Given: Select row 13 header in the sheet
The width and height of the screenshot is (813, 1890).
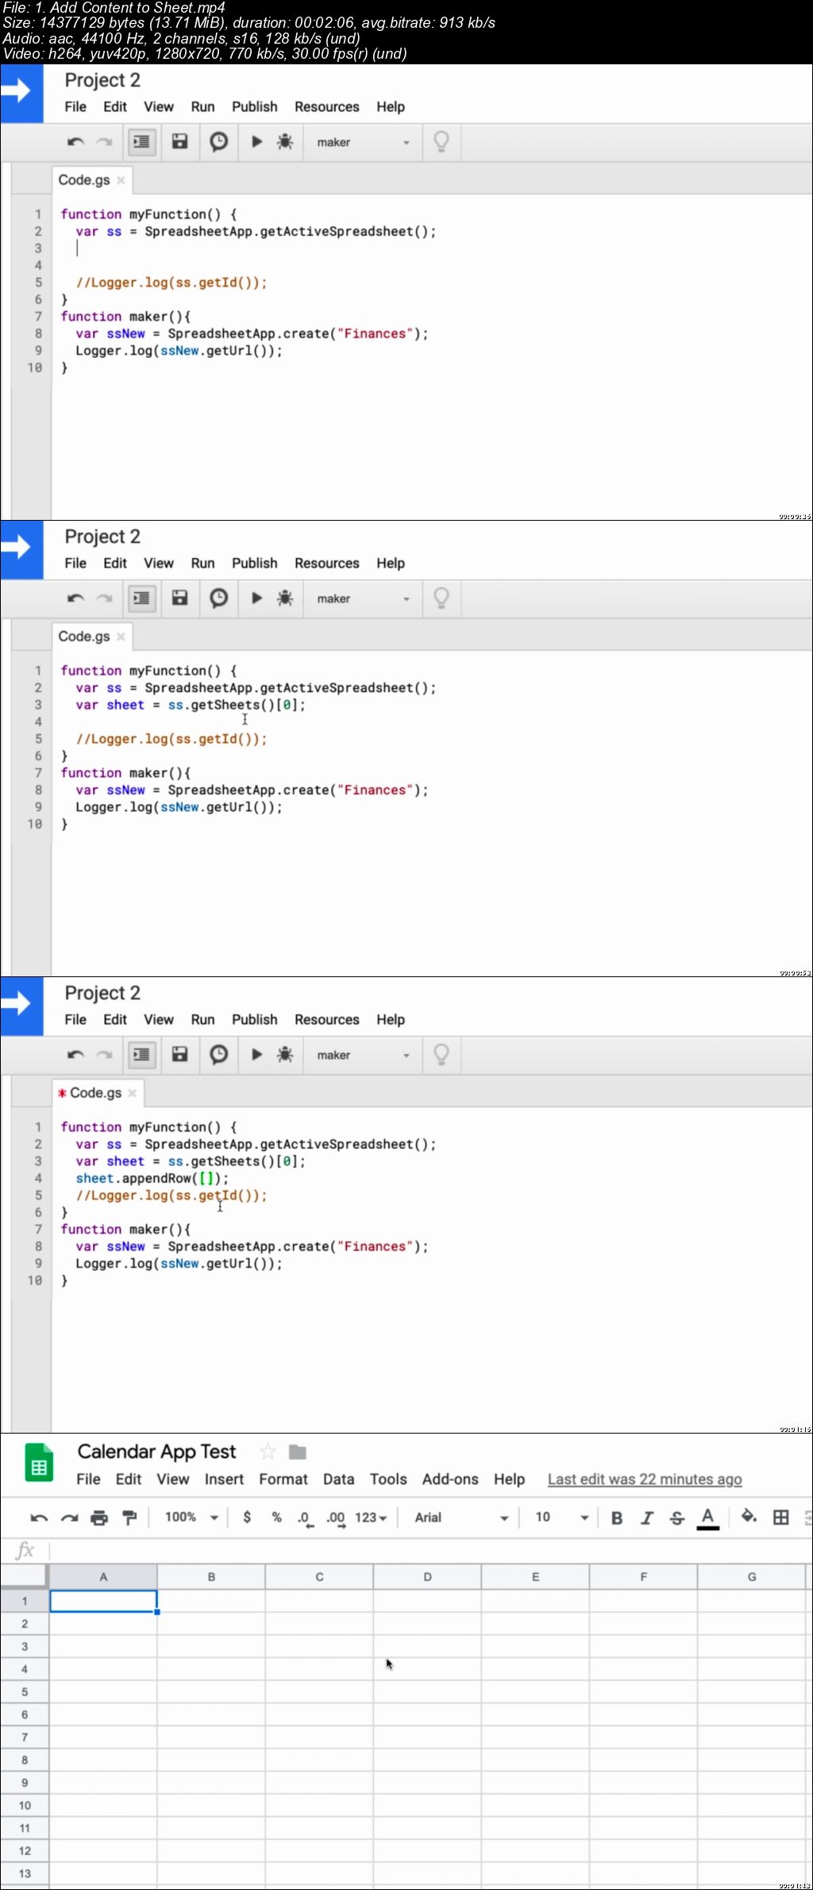Looking at the screenshot, I should pyautogui.click(x=25, y=1873).
